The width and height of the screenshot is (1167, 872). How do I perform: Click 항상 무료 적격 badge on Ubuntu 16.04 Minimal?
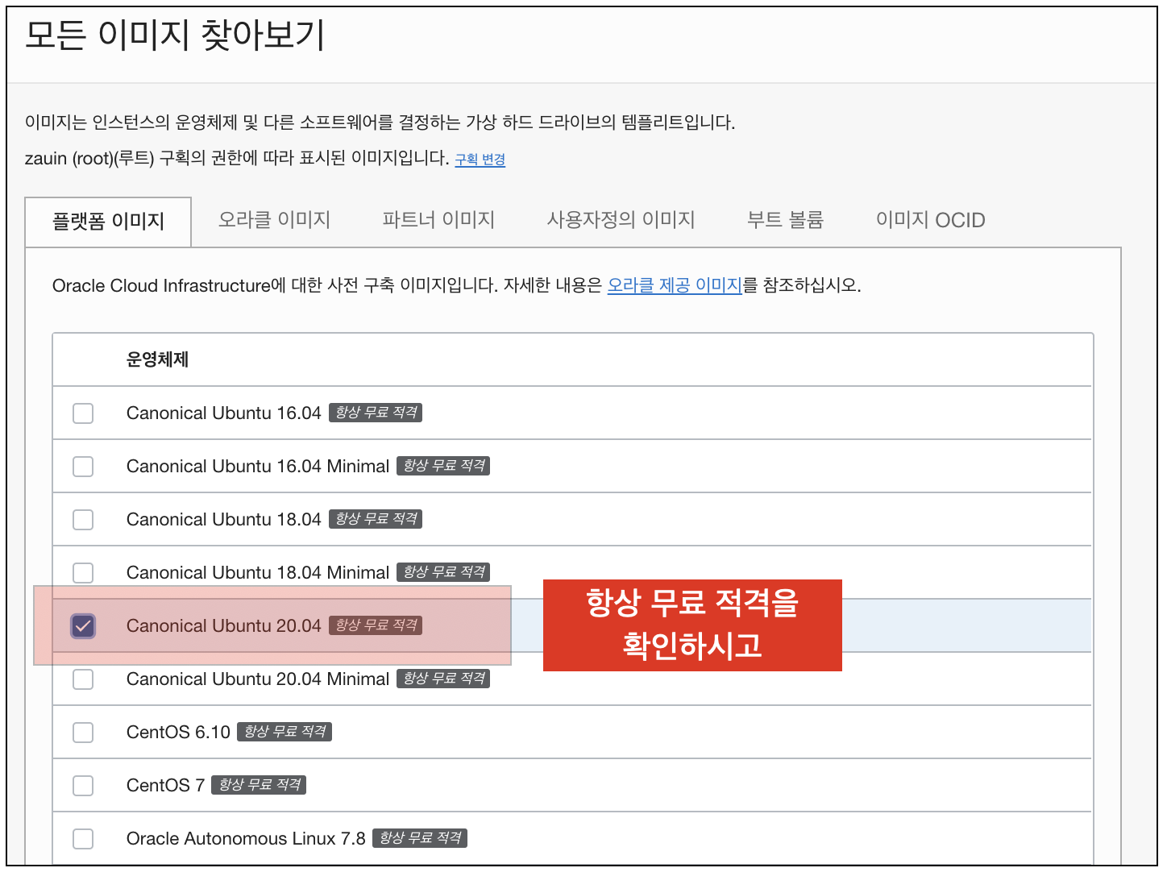click(443, 466)
